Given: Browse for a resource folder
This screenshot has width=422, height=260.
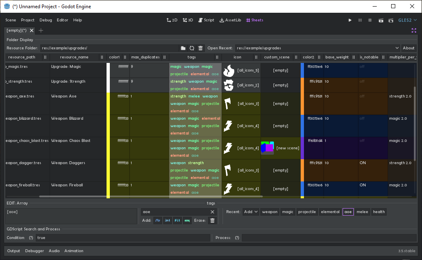Looking at the screenshot, I should pos(183,48).
